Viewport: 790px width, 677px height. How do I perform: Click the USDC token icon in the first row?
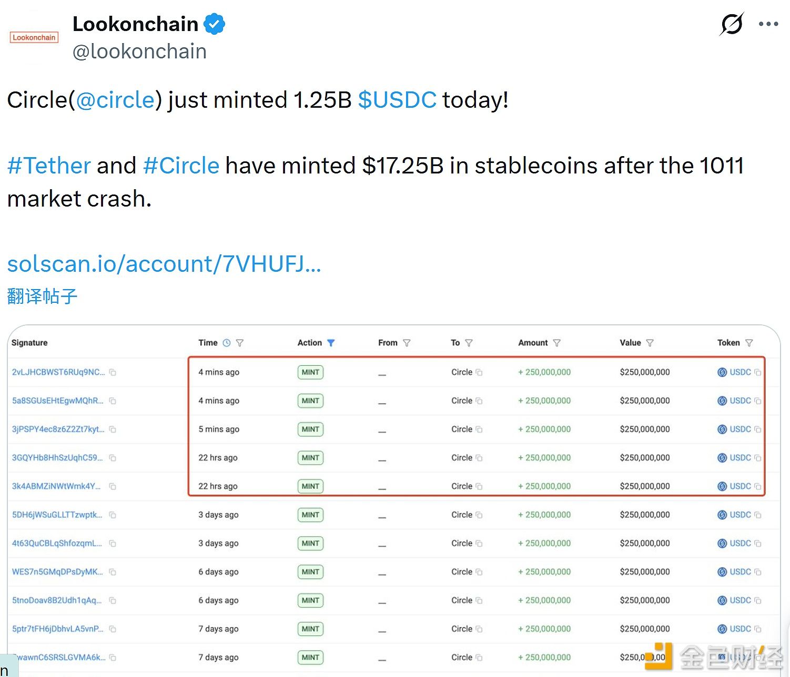coord(721,372)
